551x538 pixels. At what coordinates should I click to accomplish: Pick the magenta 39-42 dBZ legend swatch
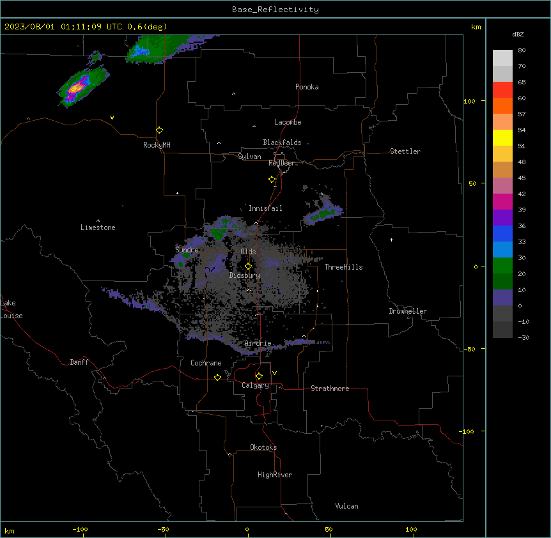(502, 201)
